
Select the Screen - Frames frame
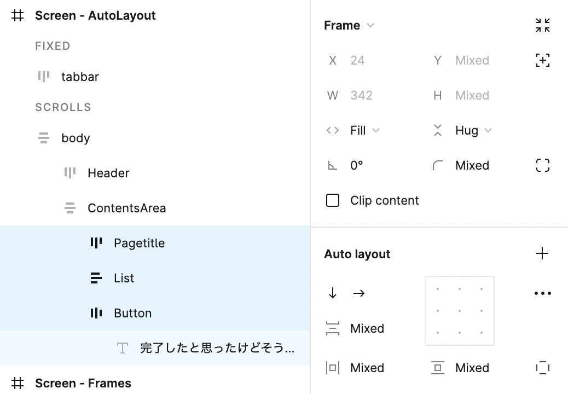pyautogui.click(x=83, y=383)
